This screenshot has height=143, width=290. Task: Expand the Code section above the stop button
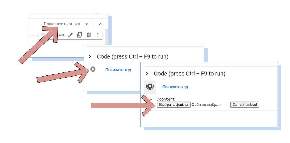147,74
